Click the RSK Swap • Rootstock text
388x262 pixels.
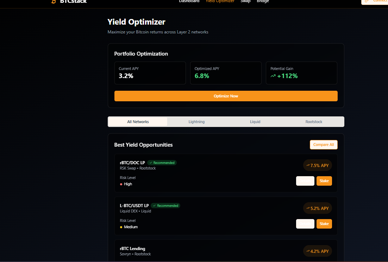138,168
